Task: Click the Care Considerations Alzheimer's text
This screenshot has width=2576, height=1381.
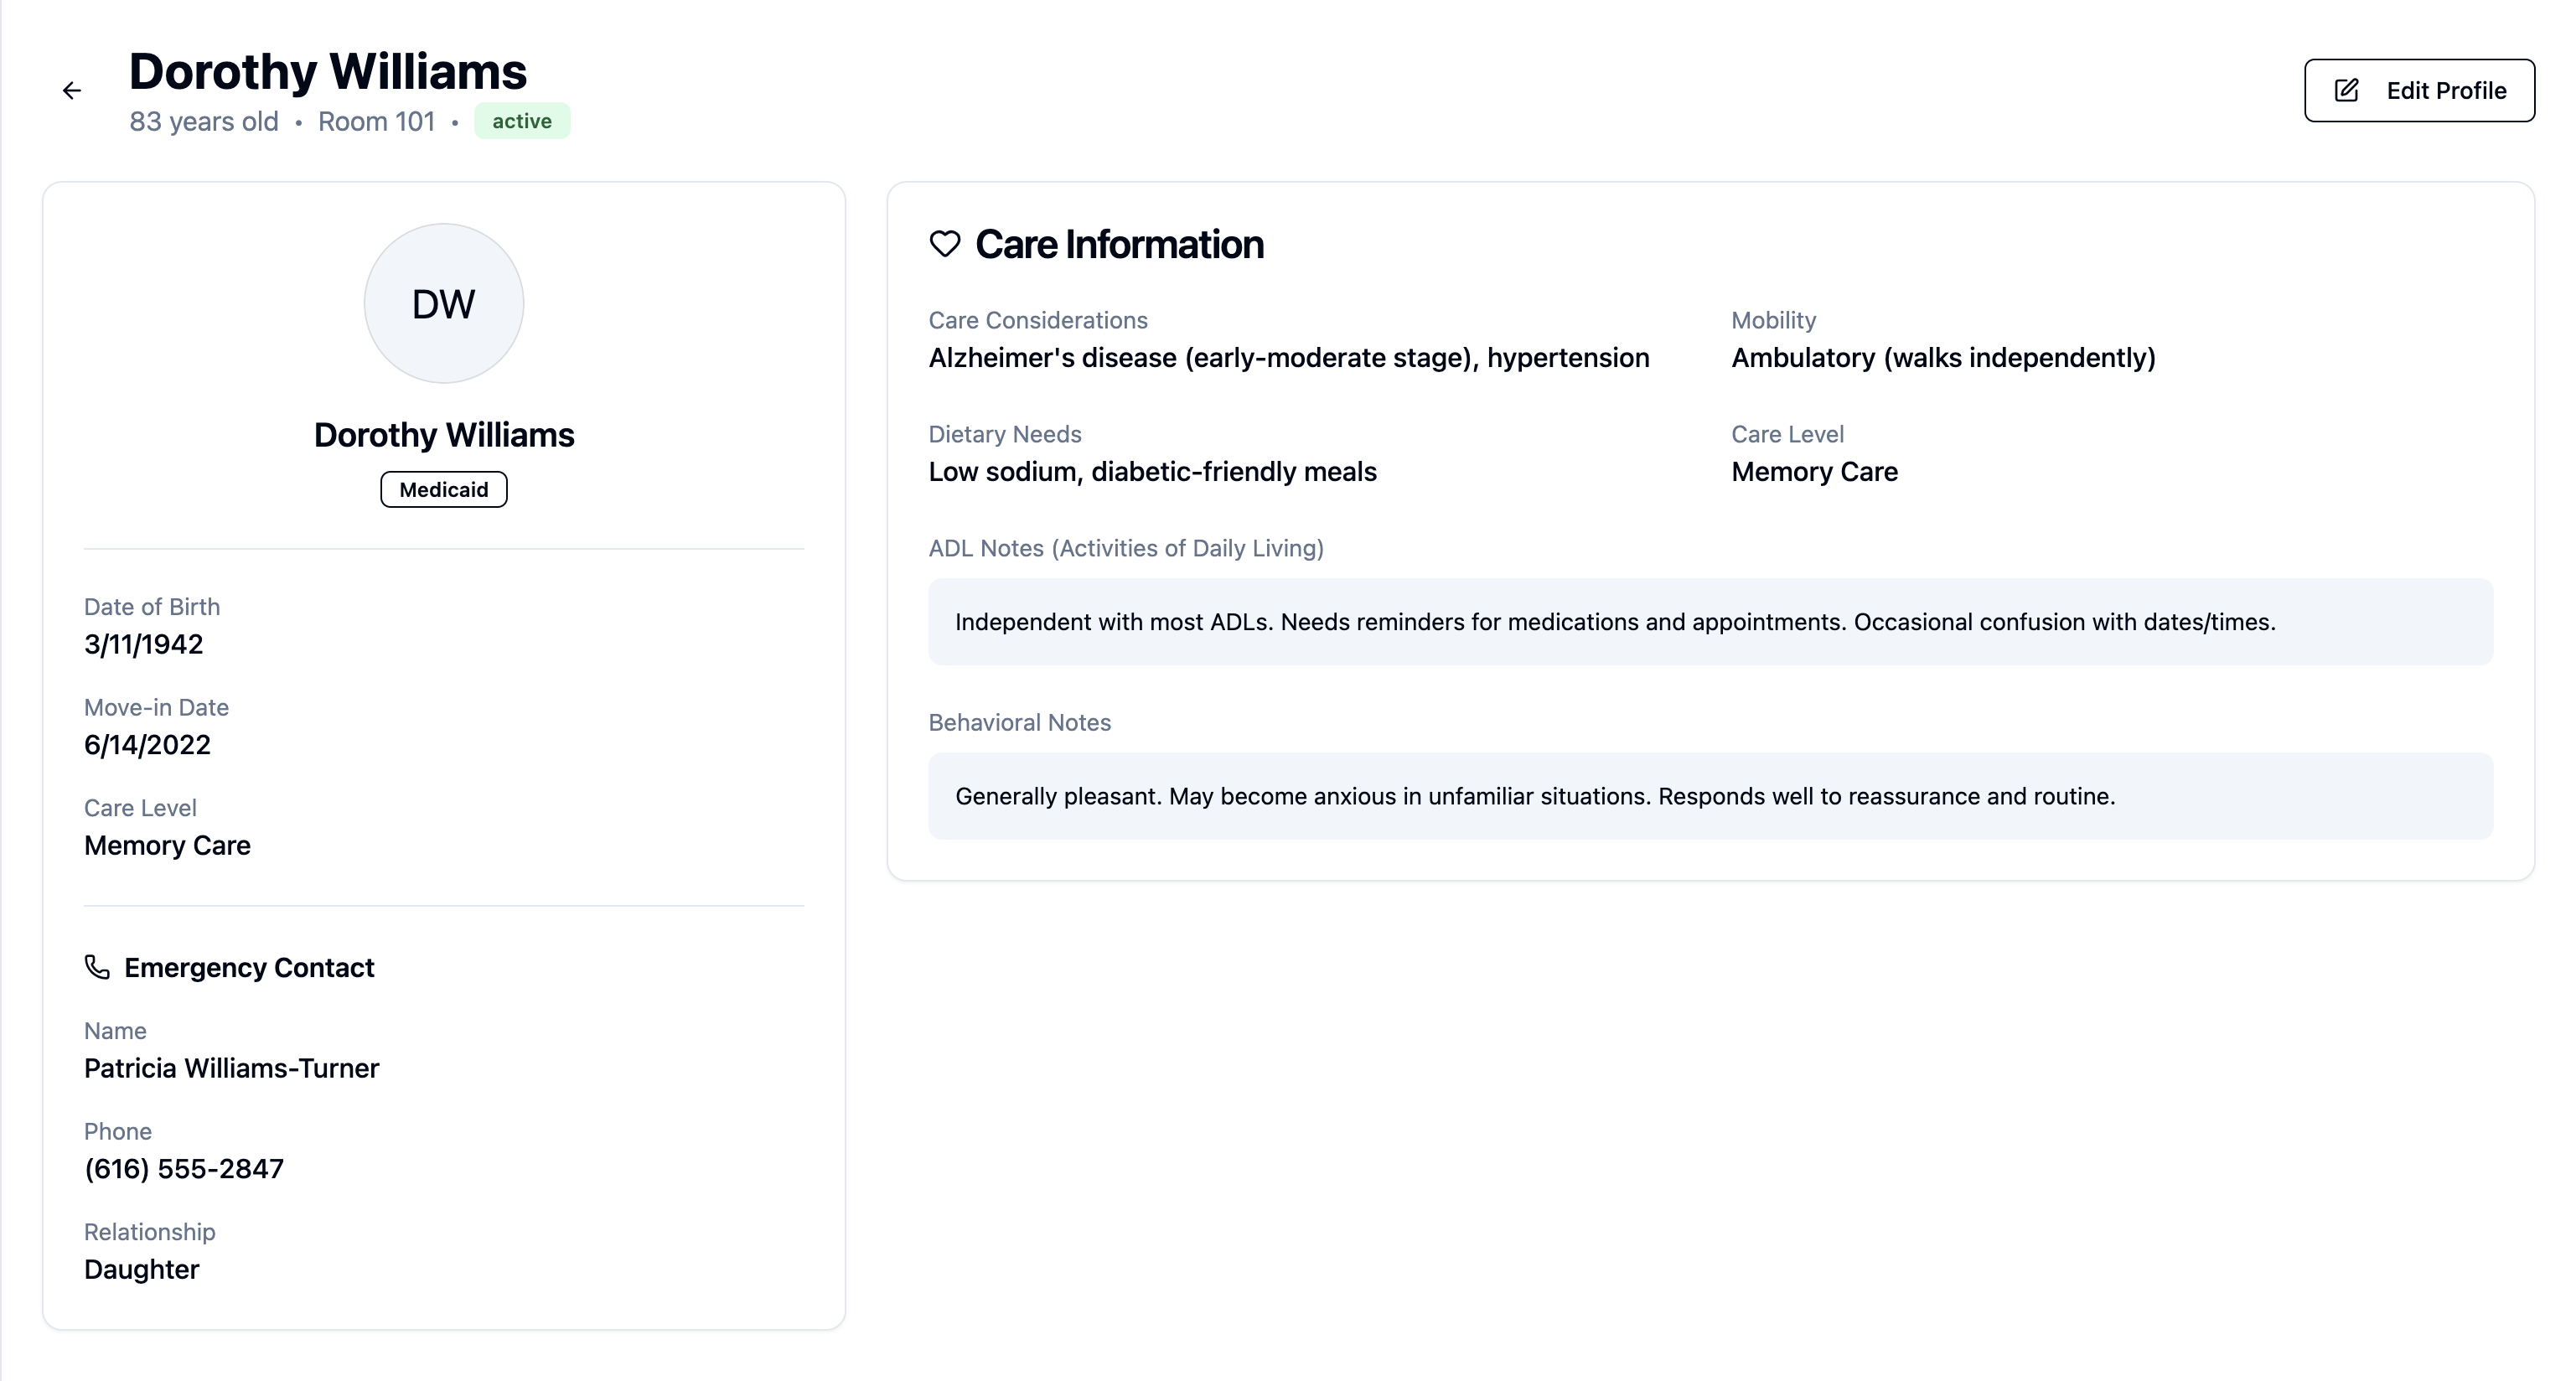Action: click(1288, 358)
